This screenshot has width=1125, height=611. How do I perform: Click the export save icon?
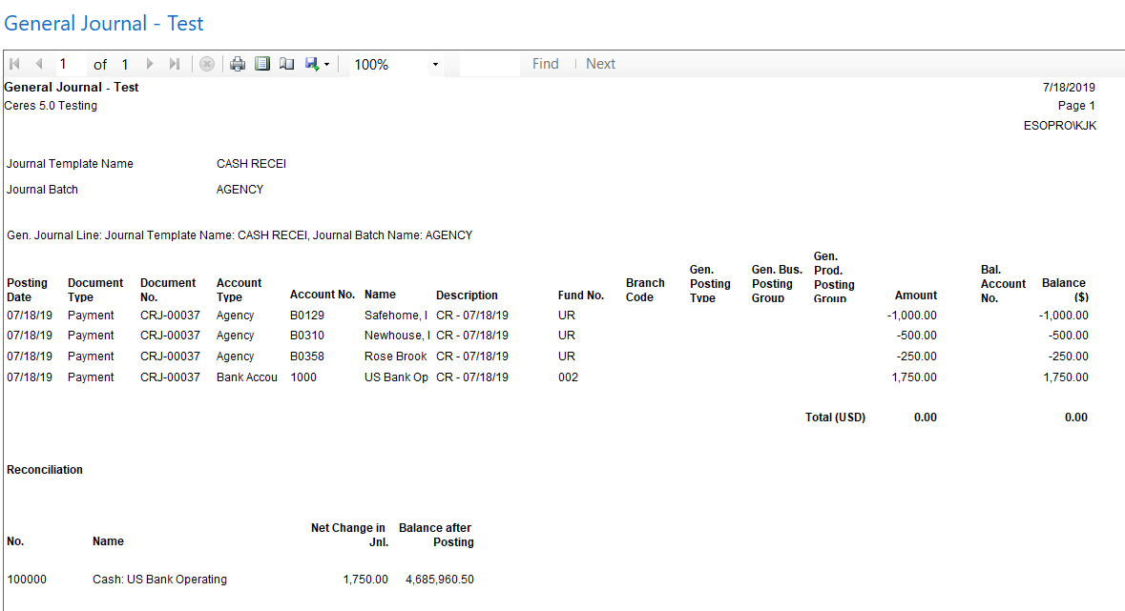click(311, 64)
